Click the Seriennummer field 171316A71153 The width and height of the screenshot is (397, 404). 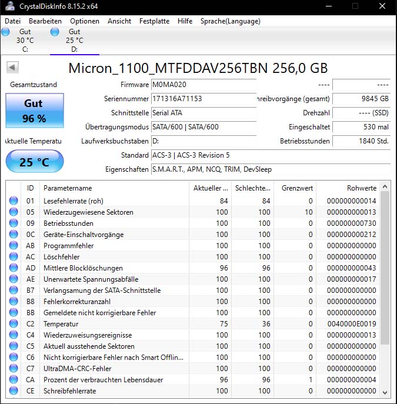203,99
